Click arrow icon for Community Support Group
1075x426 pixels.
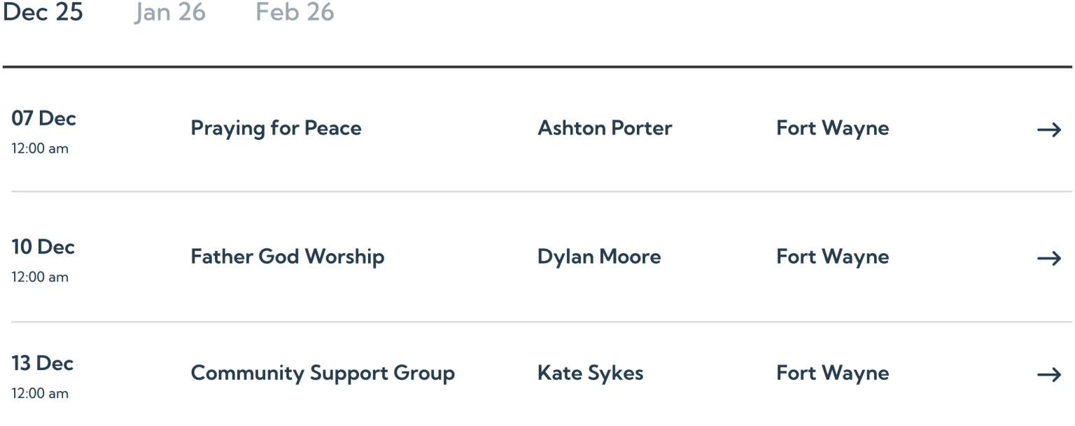[x=1049, y=374]
